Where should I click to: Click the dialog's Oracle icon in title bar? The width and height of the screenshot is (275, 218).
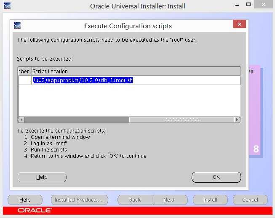point(17,26)
